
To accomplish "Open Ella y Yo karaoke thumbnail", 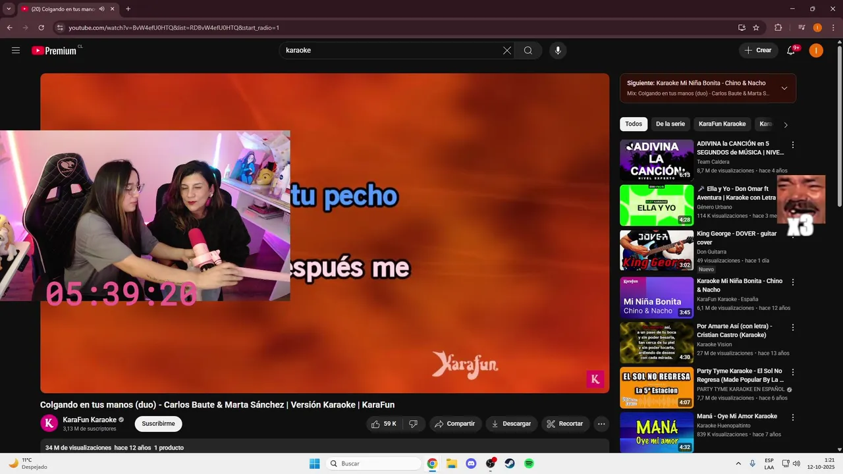I will 657,205.
